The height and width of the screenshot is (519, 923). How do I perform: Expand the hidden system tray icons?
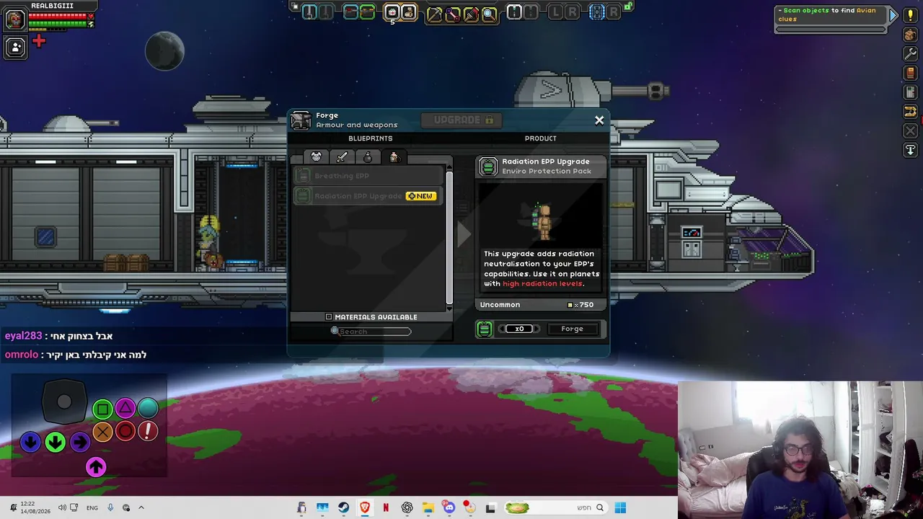pyautogui.click(x=141, y=507)
